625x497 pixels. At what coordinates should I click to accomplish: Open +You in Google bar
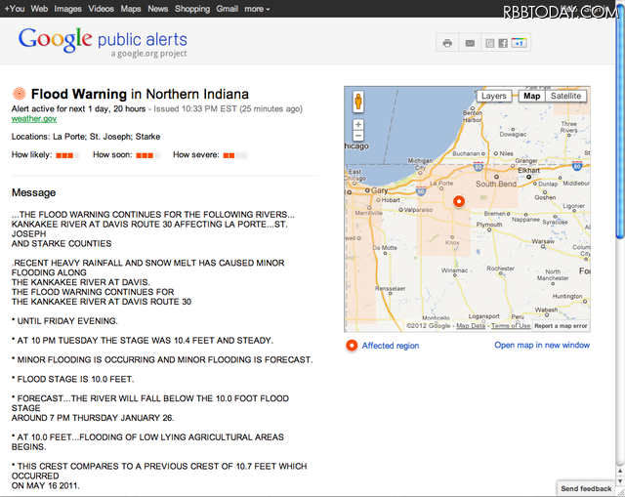coord(15,9)
